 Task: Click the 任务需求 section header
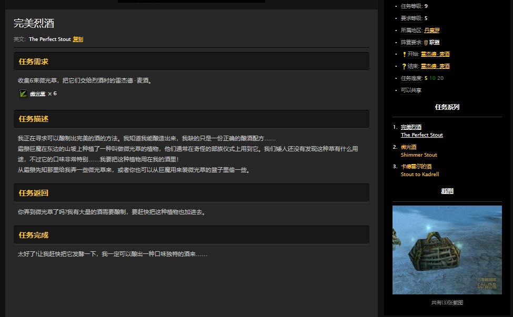(x=34, y=62)
